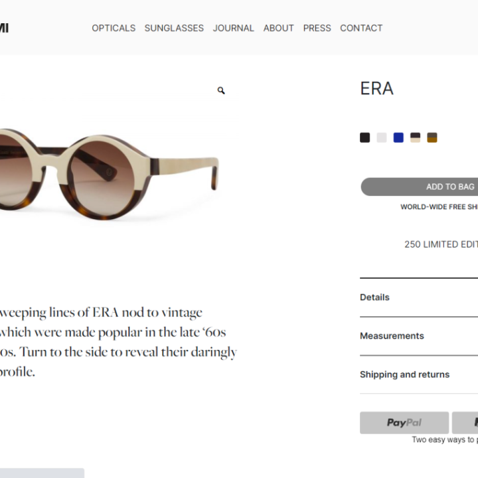Image resolution: width=478 pixels, height=478 pixels.
Task: Select the dark brown and cream swatch
Action: coord(416,137)
